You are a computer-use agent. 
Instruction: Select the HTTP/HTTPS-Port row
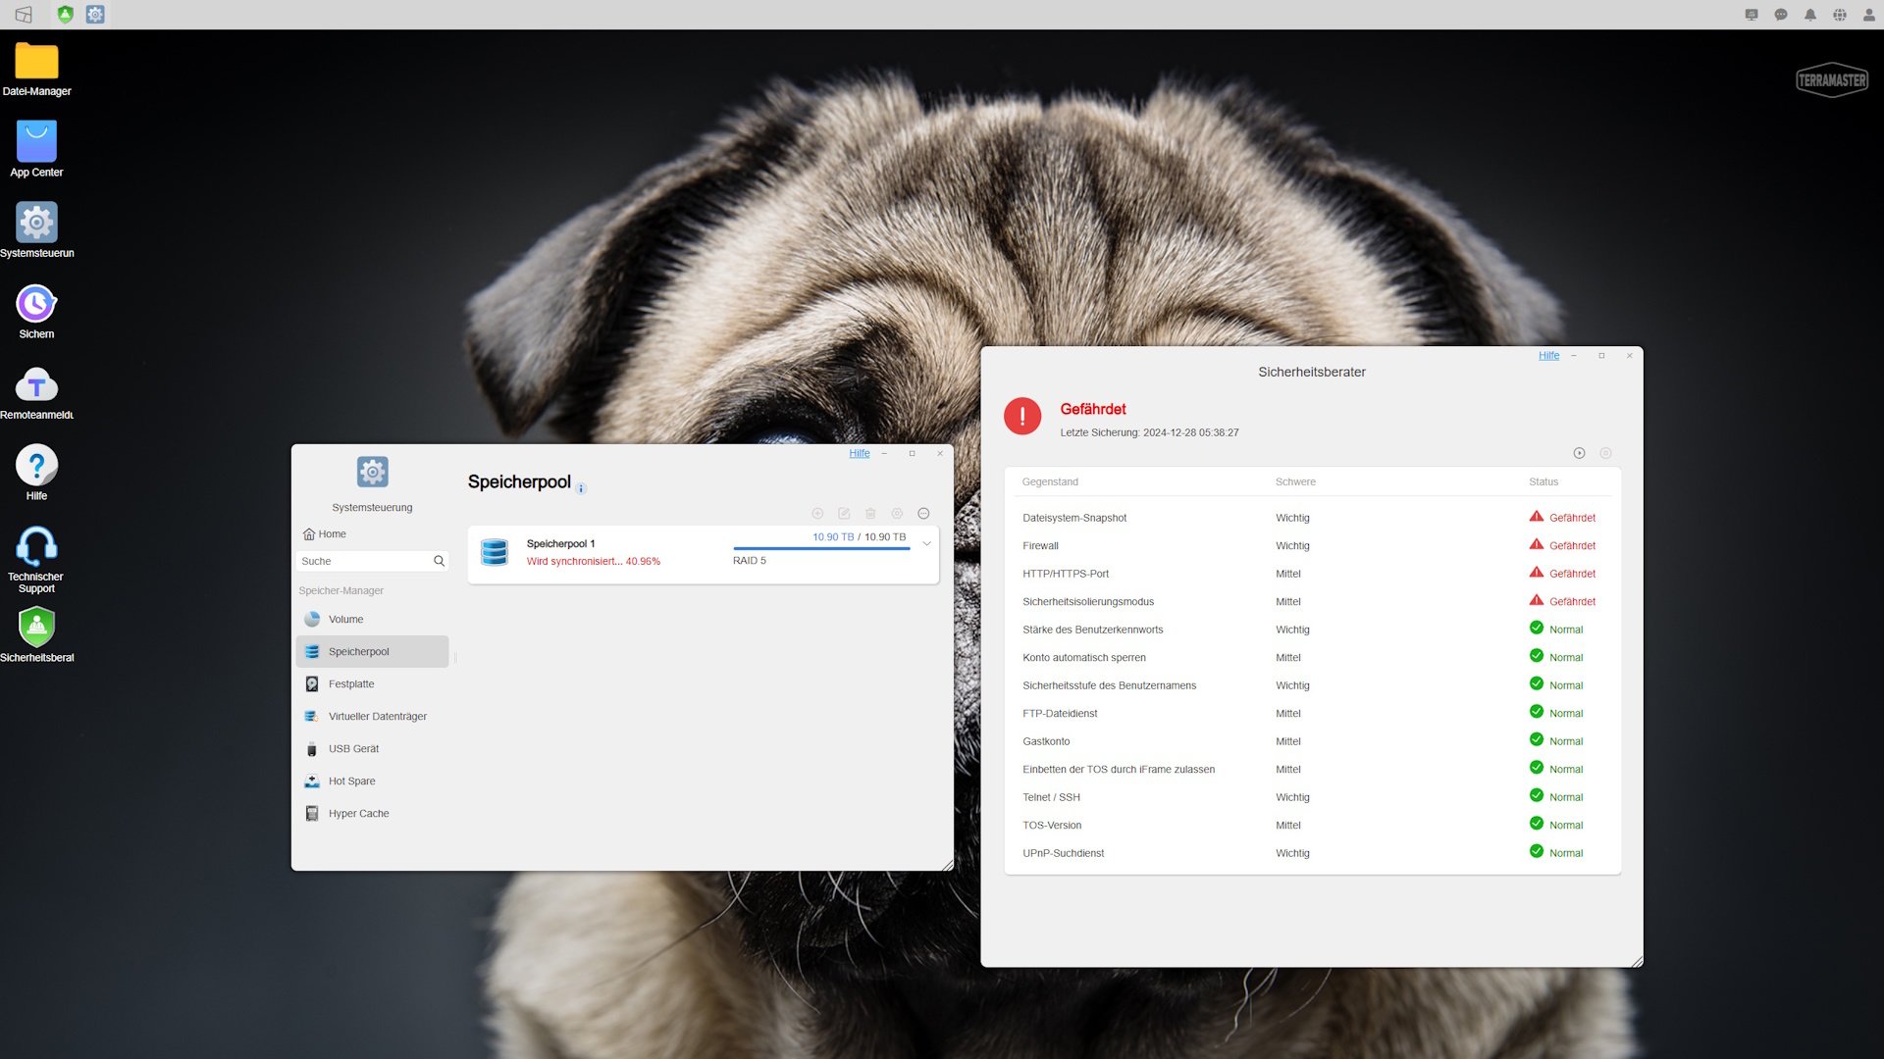click(1312, 574)
